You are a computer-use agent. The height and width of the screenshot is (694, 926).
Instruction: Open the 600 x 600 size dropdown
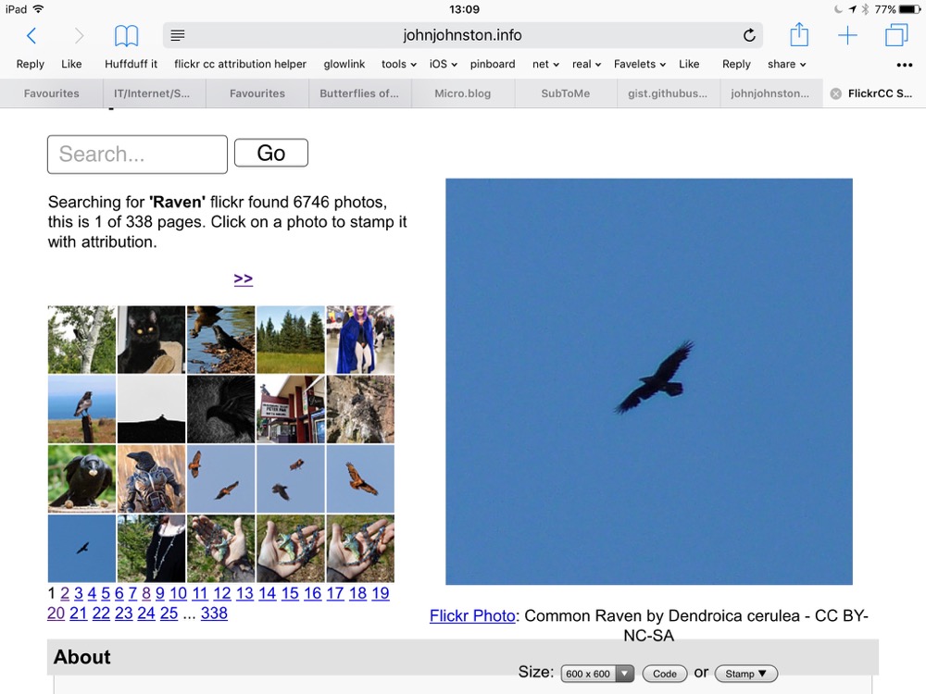point(597,674)
